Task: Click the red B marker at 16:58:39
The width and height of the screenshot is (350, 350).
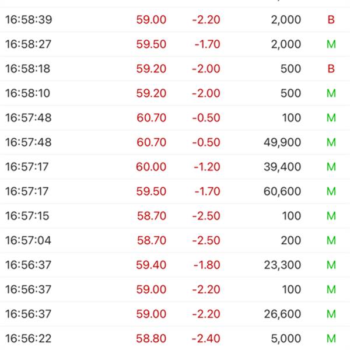Action: (331, 20)
